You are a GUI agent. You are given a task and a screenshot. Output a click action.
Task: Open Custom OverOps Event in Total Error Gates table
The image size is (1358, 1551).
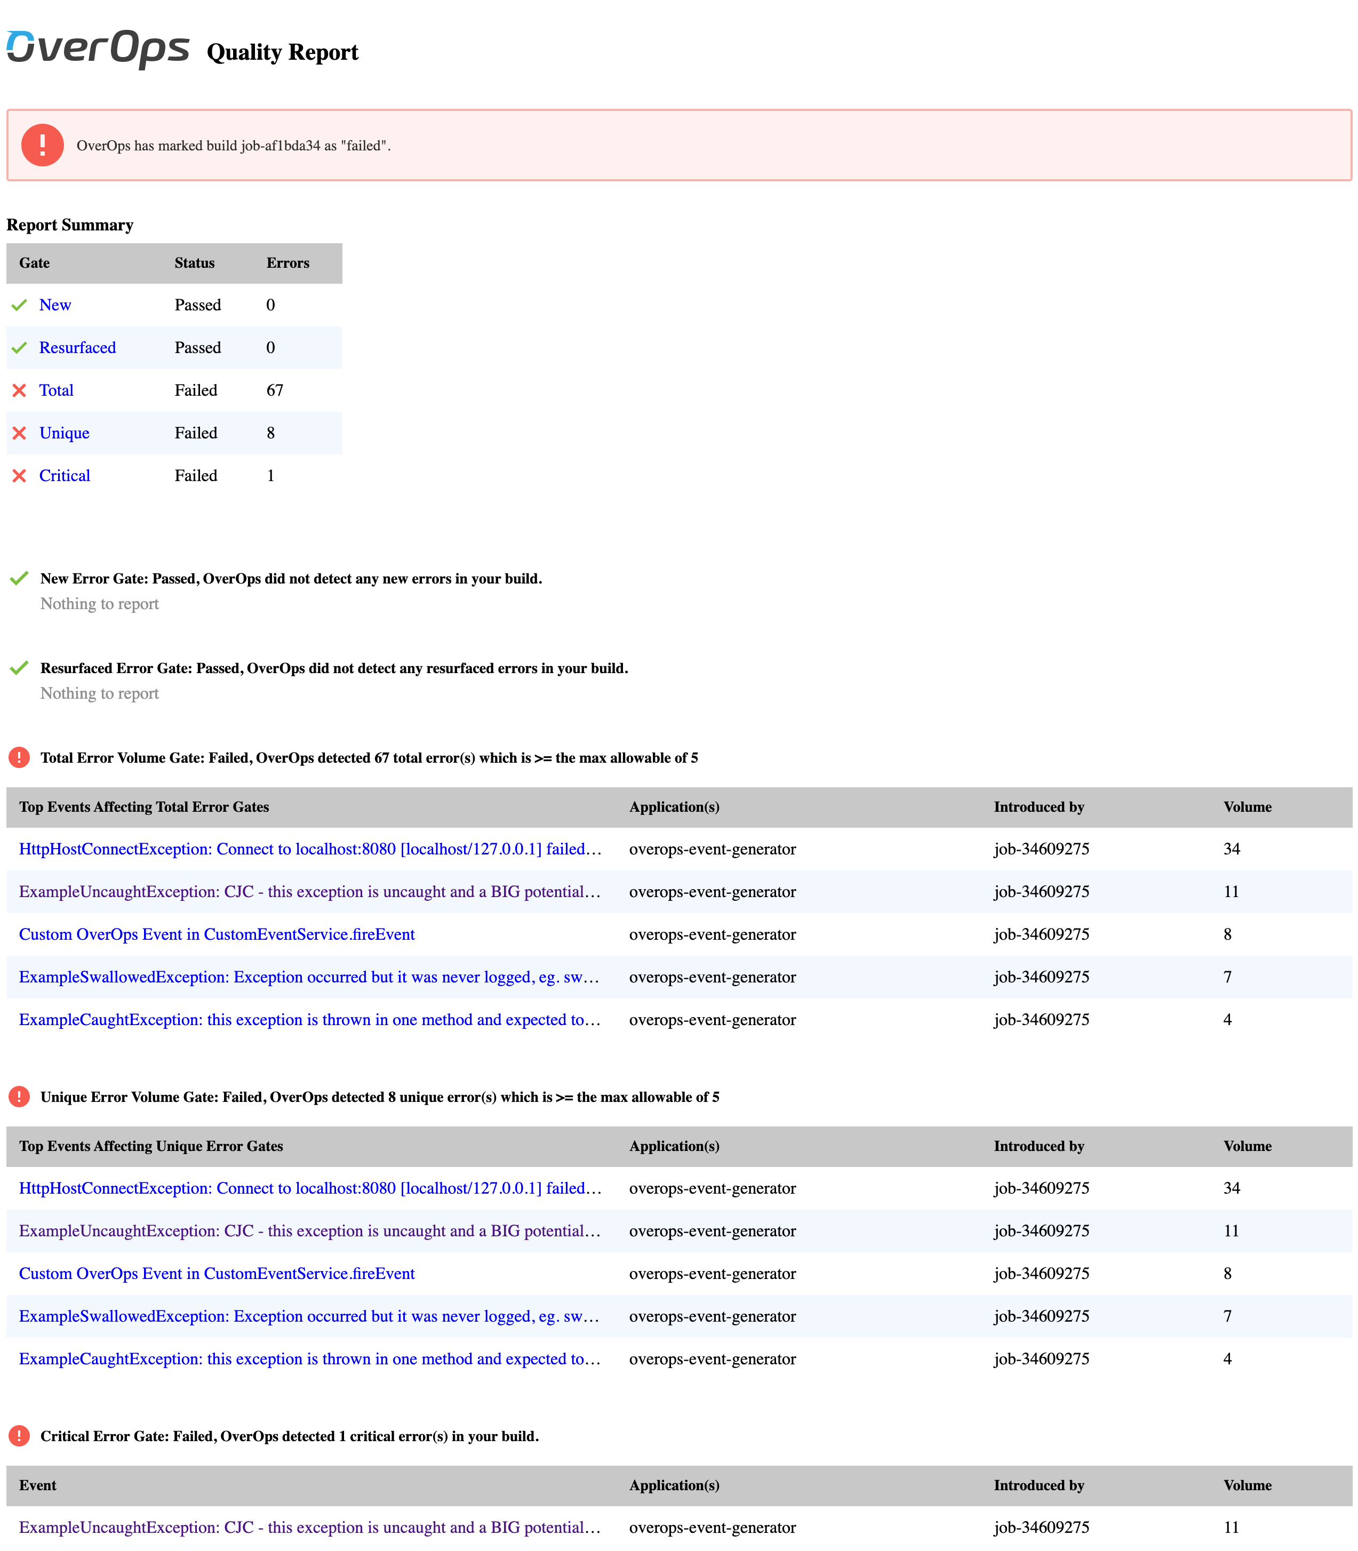click(x=217, y=934)
